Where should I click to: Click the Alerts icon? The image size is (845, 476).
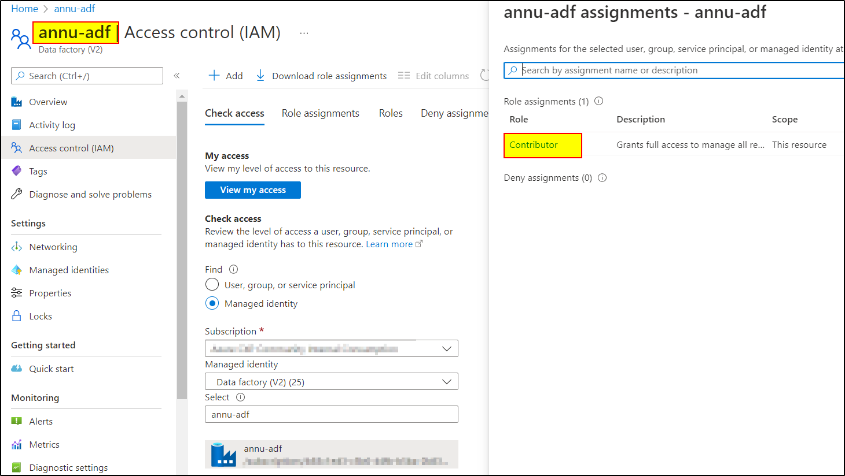pyautogui.click(x=17, y=422)
